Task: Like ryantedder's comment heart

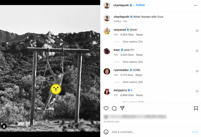Action: point(197,71)
